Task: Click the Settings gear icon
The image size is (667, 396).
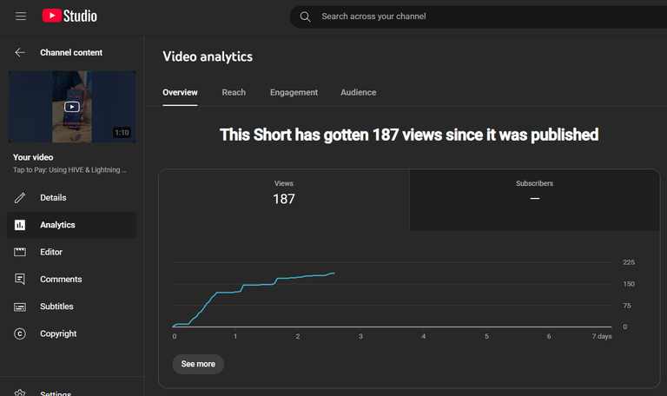Action: coord(20,393)
